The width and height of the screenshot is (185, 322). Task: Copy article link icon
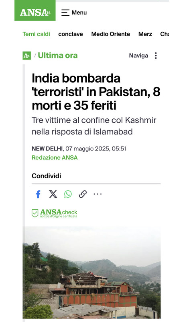(x=83, y=194)
